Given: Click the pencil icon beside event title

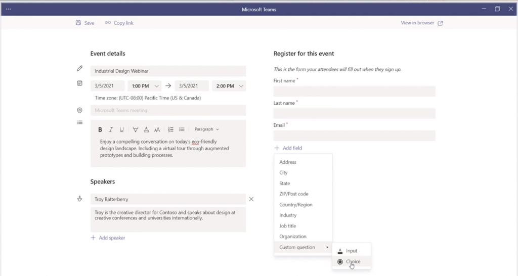Looking at the screenshot, I should [x=79, y=68].
